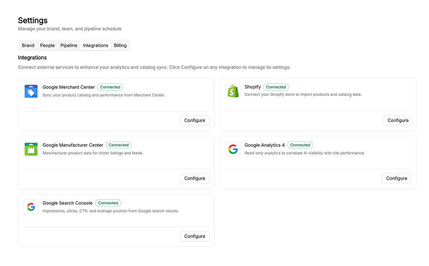The height and width of the screenshot is (266, 429).
Task: Click the "Integrations" section heading
Action: [32, 58]
